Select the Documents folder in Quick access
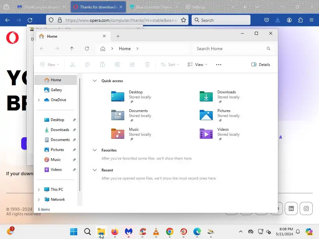 point(131,115)
